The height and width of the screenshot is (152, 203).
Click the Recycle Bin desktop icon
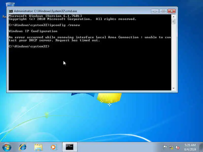[x=10, y=5]
